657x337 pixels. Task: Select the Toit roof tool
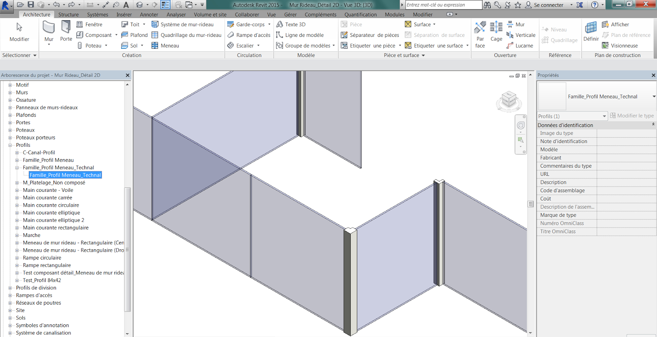point(131,25)
